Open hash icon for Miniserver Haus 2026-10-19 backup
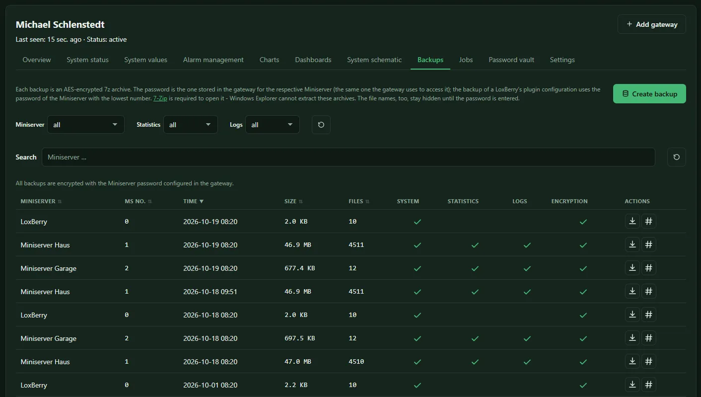This screenshot has width=701, height=397. (x=648, y=244)
